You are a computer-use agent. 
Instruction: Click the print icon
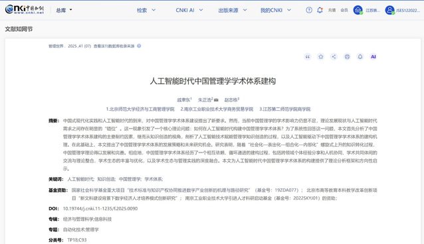click(347, 56)
